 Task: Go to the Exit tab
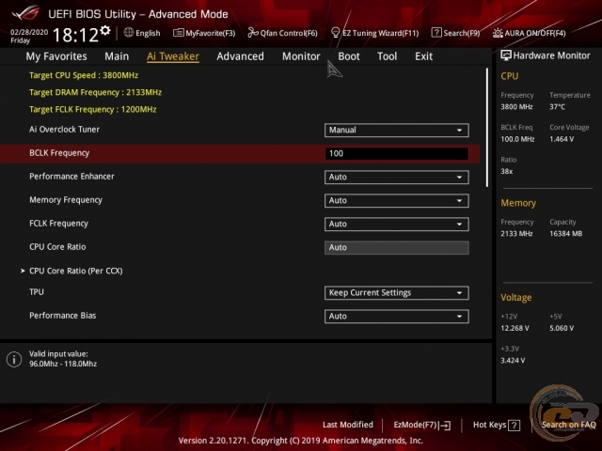pos(424,56)
